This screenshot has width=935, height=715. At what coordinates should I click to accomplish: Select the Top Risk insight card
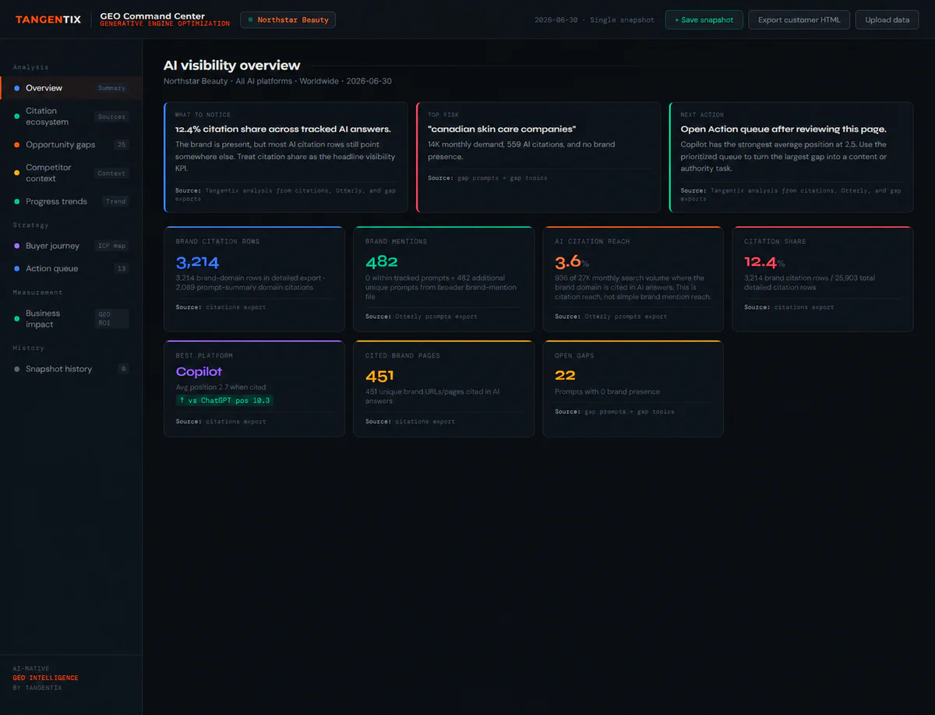click(x=538, y=157)
